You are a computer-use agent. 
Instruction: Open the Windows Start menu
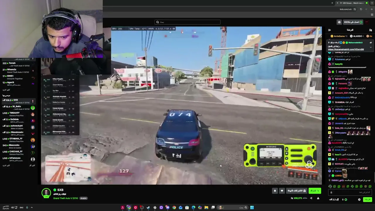point(252,207)
